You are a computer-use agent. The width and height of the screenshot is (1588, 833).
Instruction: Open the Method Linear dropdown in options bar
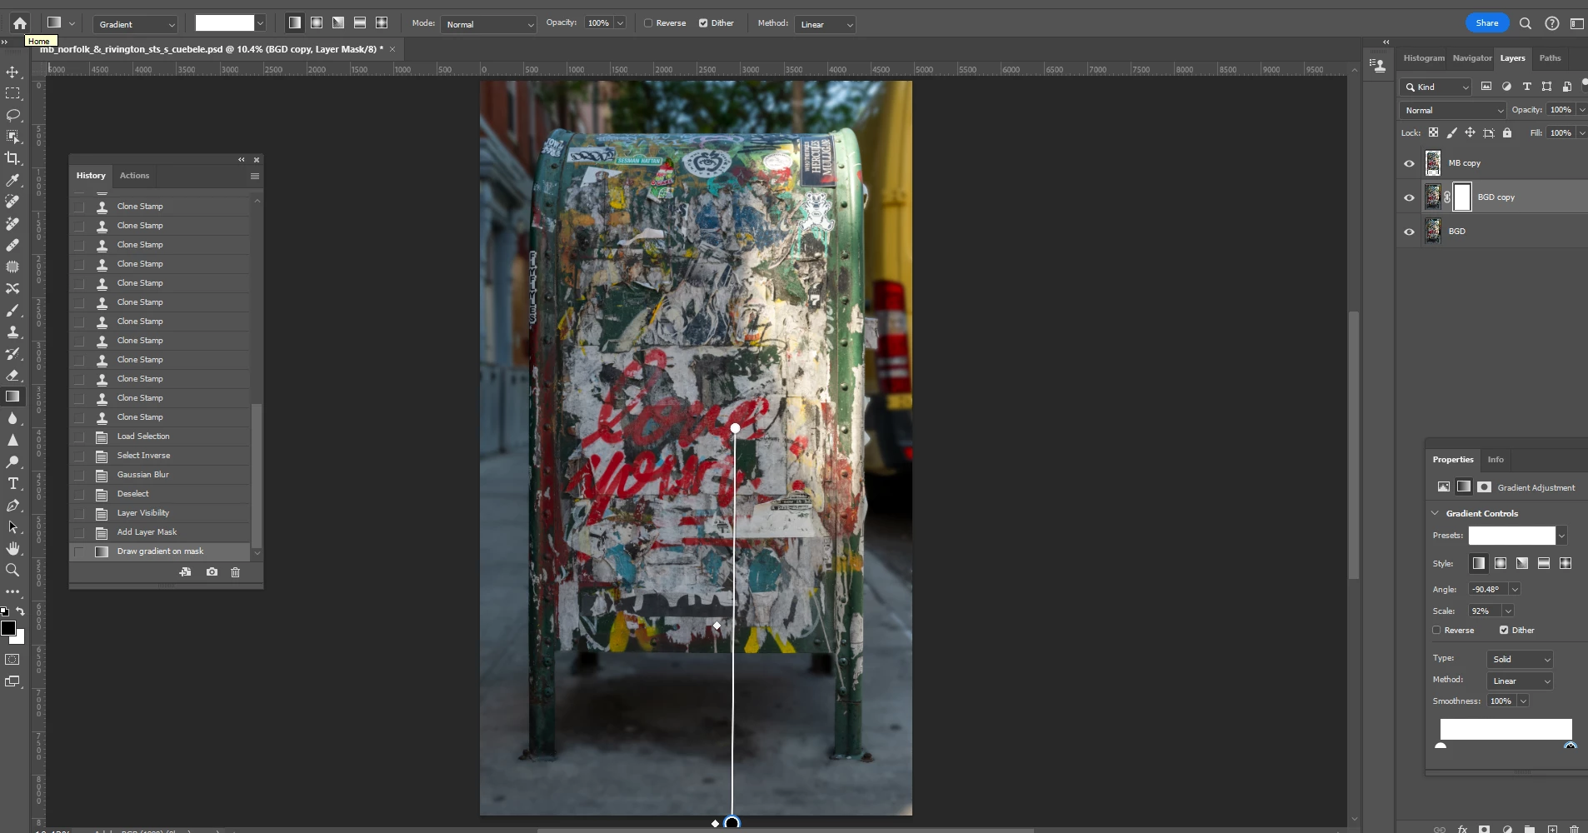pyautogui.click(x=825, y=24)
